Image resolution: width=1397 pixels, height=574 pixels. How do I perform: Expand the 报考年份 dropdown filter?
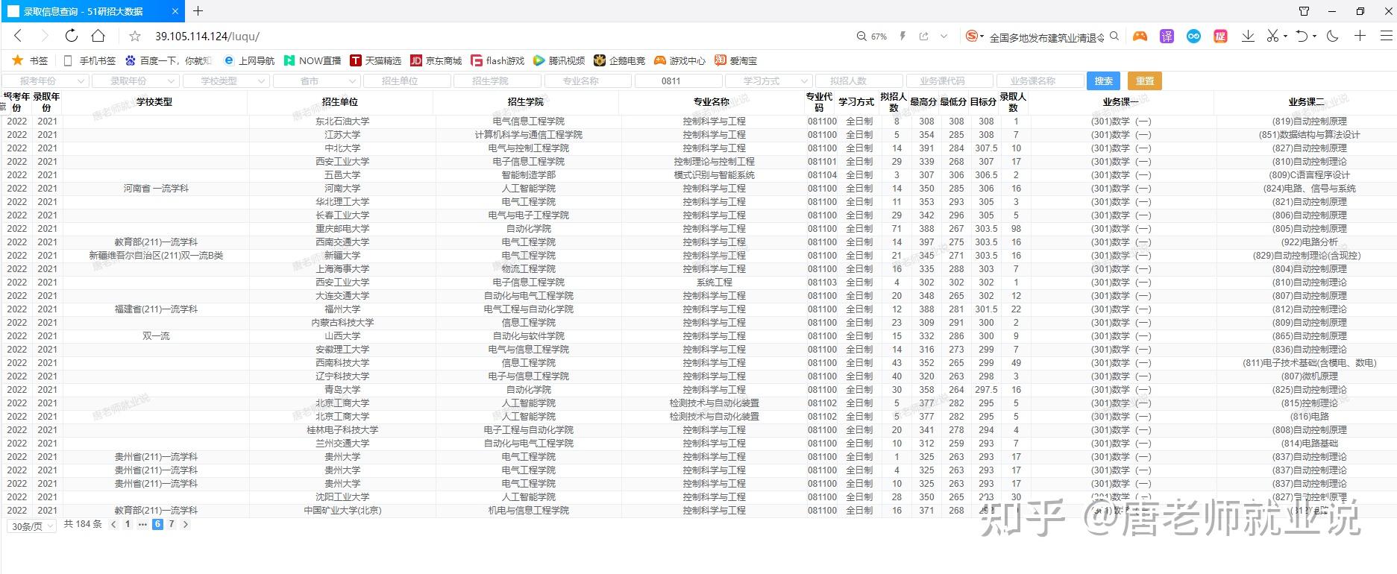45,81
